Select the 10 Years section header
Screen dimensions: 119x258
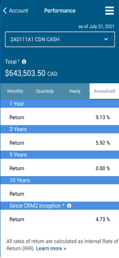(x=60, y=180)
